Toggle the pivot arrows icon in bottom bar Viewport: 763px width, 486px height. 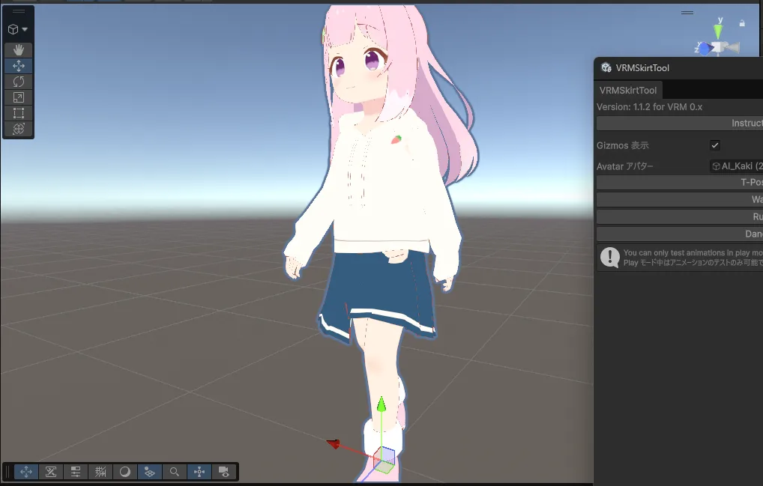(x=199, y=472)
